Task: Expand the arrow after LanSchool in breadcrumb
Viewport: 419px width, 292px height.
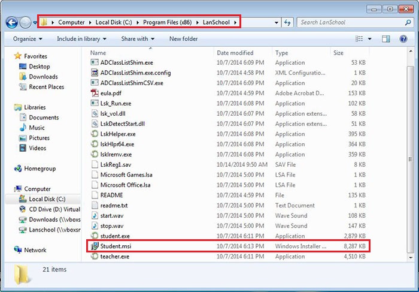Action: 235,22
